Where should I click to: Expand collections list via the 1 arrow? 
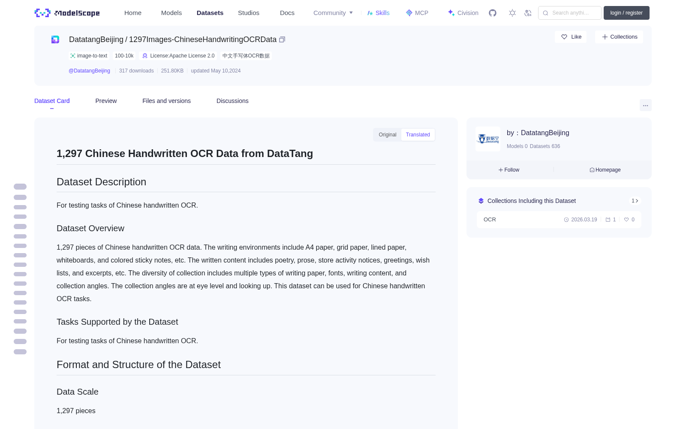point(635,201)
